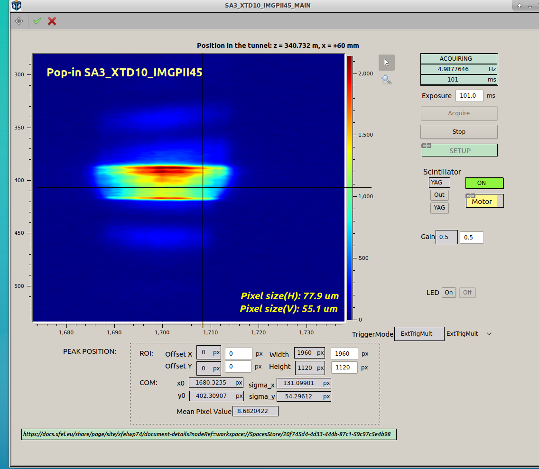Click the ACQUIRING status field
This screenshot has height=469, width=539.
pyautogui.click(x=459, y=59)
